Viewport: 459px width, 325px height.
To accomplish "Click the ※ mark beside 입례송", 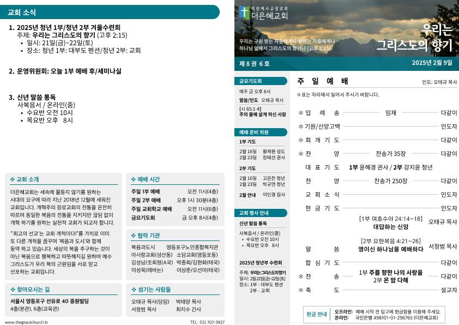I will point(300,113).
